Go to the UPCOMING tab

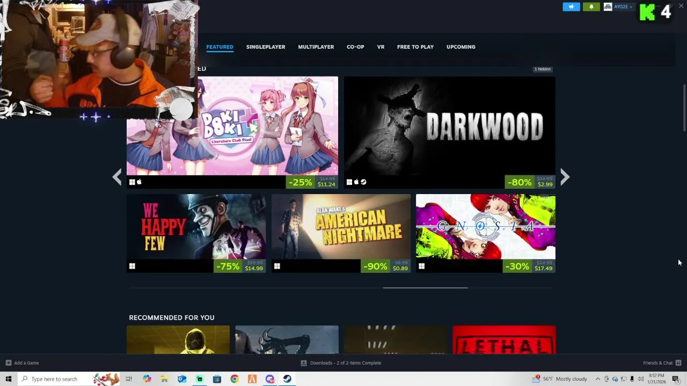click(x=461, y=47)
